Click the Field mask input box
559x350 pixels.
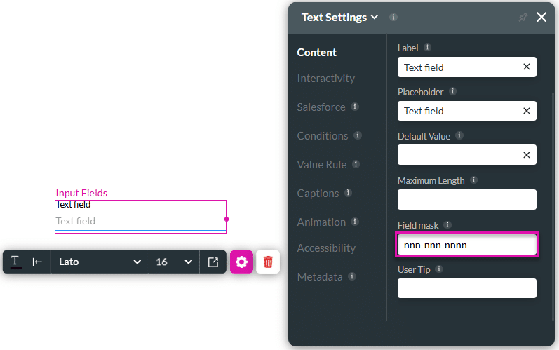pyautogui.click(x=466, y=245)
